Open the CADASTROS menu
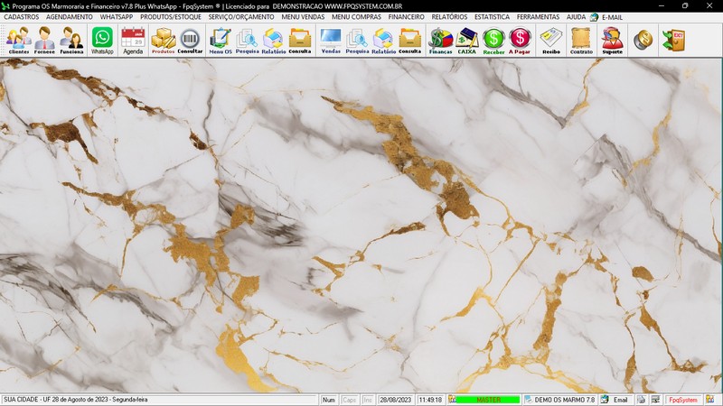The image size is (723, 406). pos(21,17)
